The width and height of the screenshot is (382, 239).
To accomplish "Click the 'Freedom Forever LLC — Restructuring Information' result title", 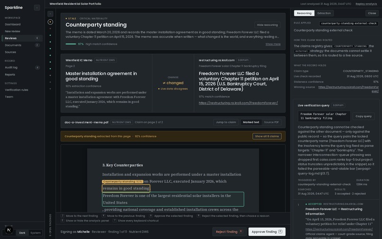I will pos(334,211).
